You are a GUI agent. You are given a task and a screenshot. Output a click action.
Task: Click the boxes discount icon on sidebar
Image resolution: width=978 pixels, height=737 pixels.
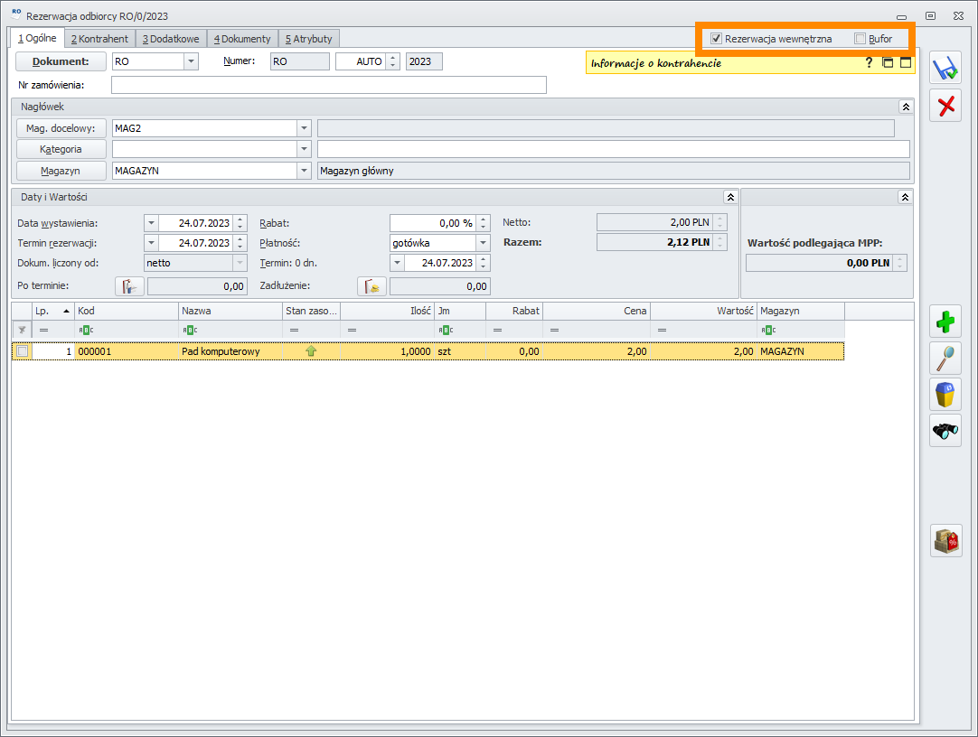[946, 541]
